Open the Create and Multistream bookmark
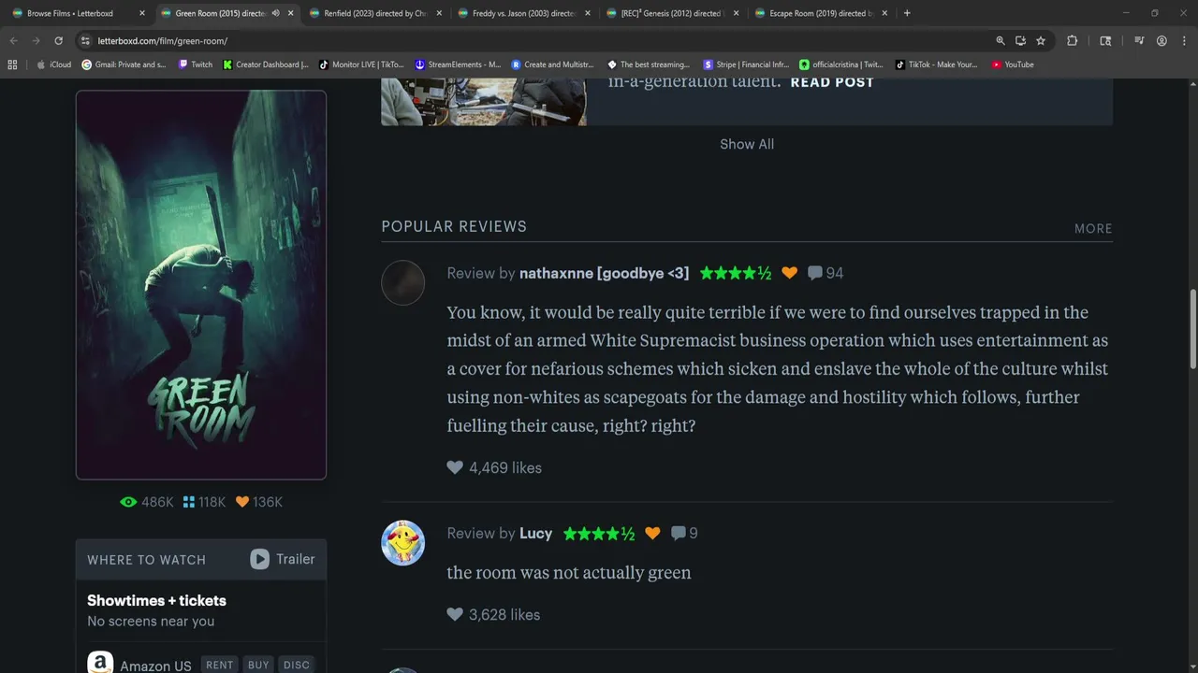Image resolution: width=1198 pixels, height=673 pixels. click(552, 64)
